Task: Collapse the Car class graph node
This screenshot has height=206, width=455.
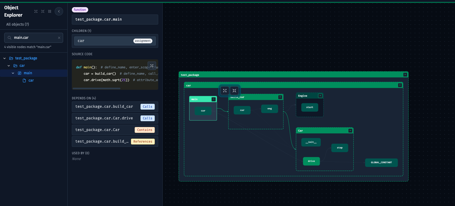Action: point(350,131)
